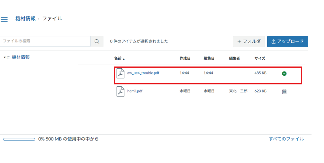Image resolution: width=324 pixels, height=163 pixels.
Task: Sort by the 作成日 column header
Action: [x=185, y=58]
